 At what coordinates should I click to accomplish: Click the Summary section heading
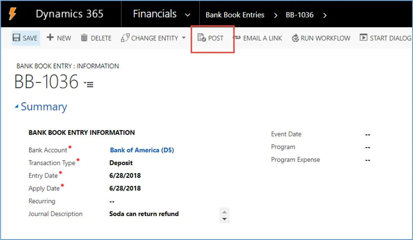click(x=44, y=107)
